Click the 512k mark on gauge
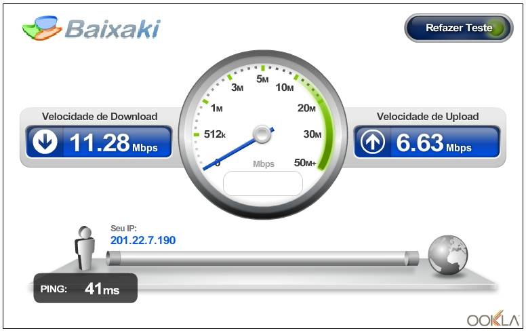This screenshot has height=331, width=526. [x=215, y=134]
